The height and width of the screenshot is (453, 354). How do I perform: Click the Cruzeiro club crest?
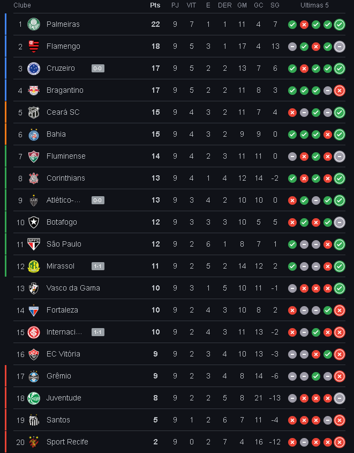click(33, 69)
